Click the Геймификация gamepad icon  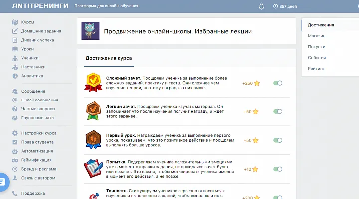(x=15, y=160)
